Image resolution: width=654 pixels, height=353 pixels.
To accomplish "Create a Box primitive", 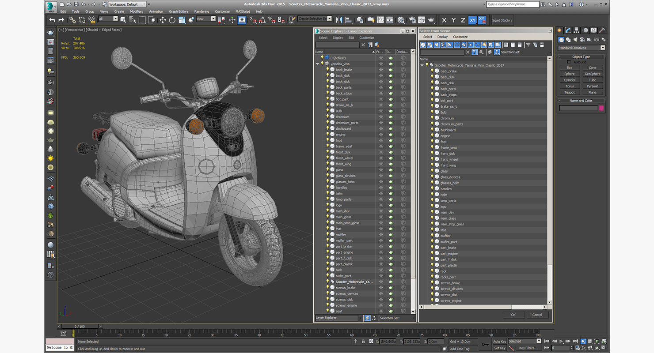I will pyautogui.click(x=570, y=68).
